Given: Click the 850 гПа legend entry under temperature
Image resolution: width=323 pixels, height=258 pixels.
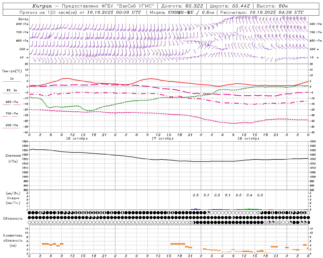Looking at the screenshot, I should click(x=12, y=103).
